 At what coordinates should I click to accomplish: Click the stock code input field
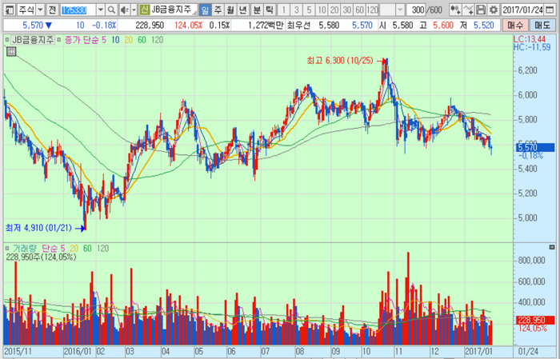coord(77,10)
